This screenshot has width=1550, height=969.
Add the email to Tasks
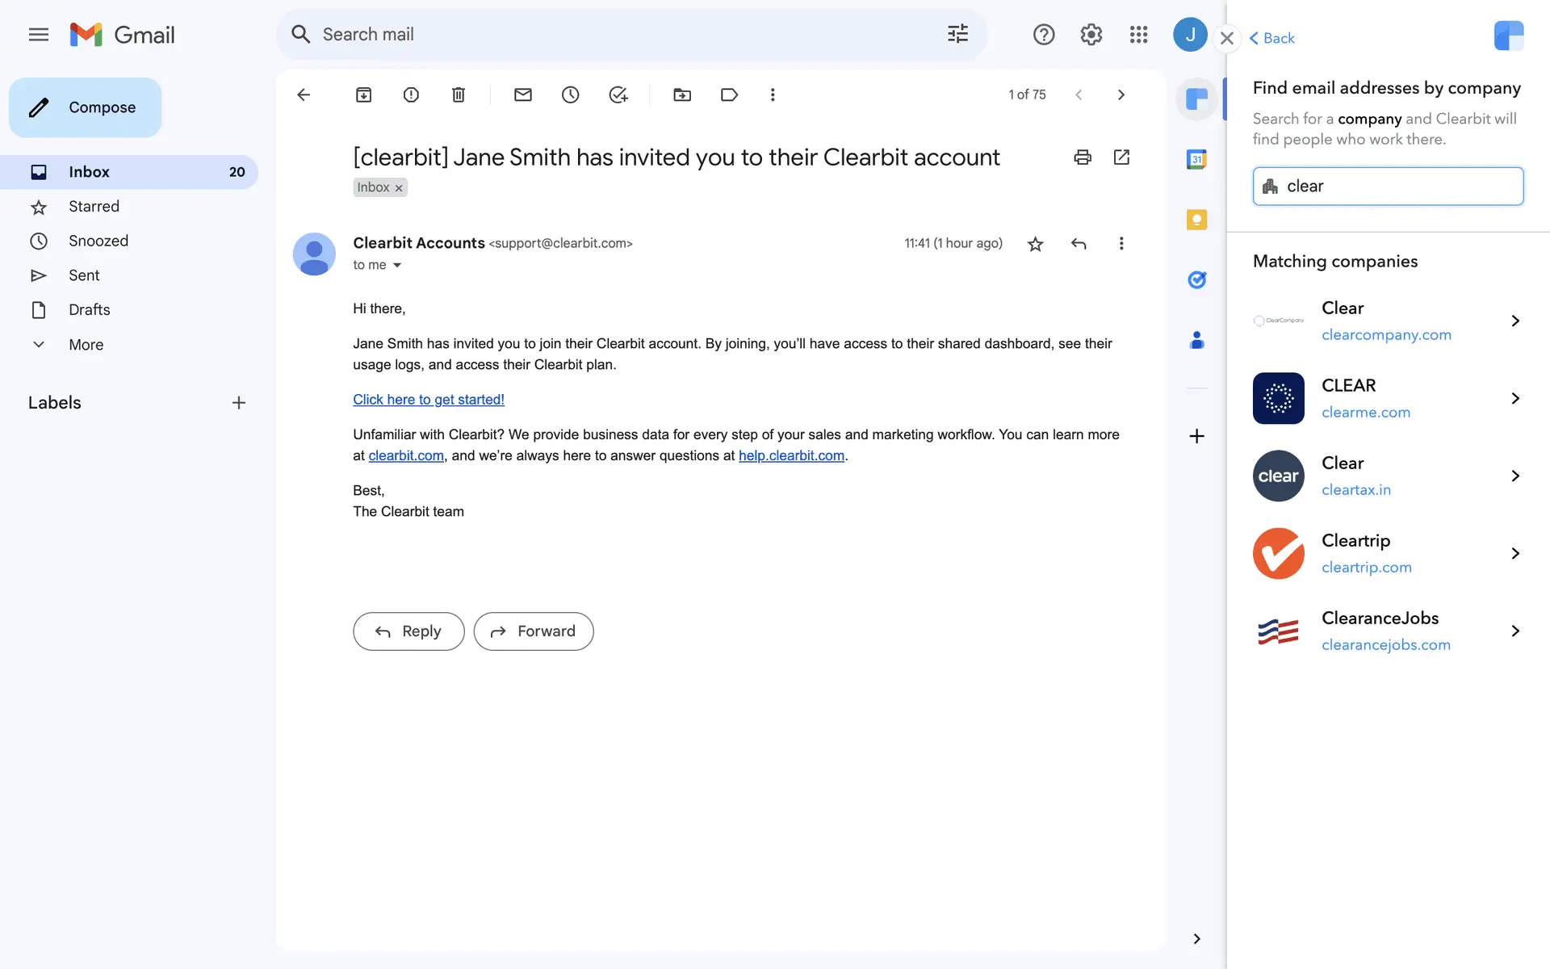(x=618, y=94)
